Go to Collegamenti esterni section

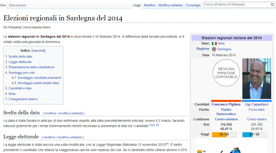[x=23, y=99]
